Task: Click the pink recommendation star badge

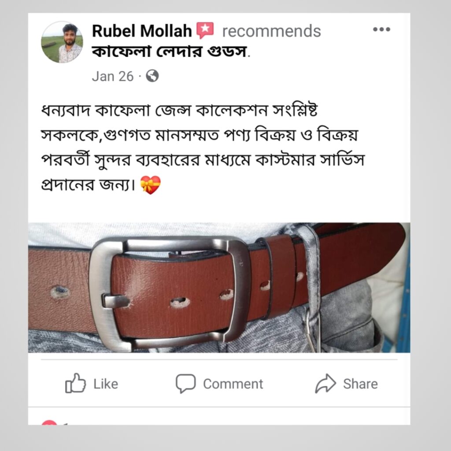Action: (x=205, y=30)
